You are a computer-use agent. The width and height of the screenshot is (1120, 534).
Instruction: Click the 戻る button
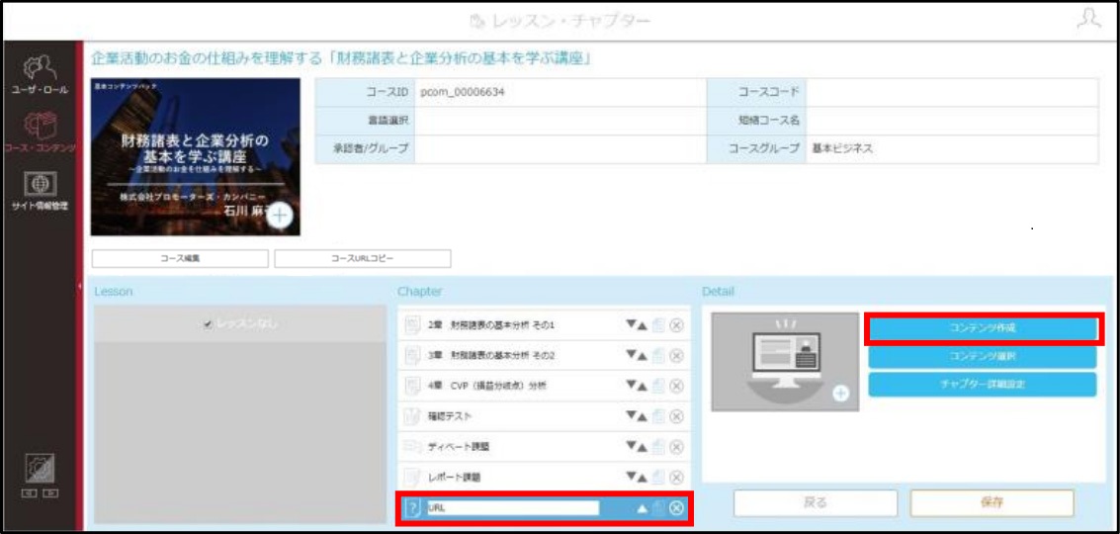click(816, 502)
